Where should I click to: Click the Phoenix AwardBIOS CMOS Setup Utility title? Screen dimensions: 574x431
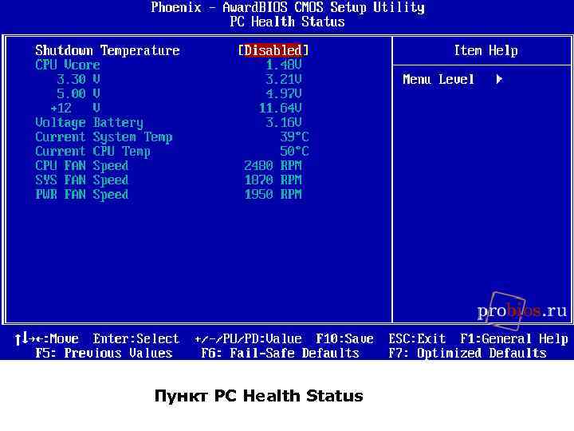pos(287,7)
